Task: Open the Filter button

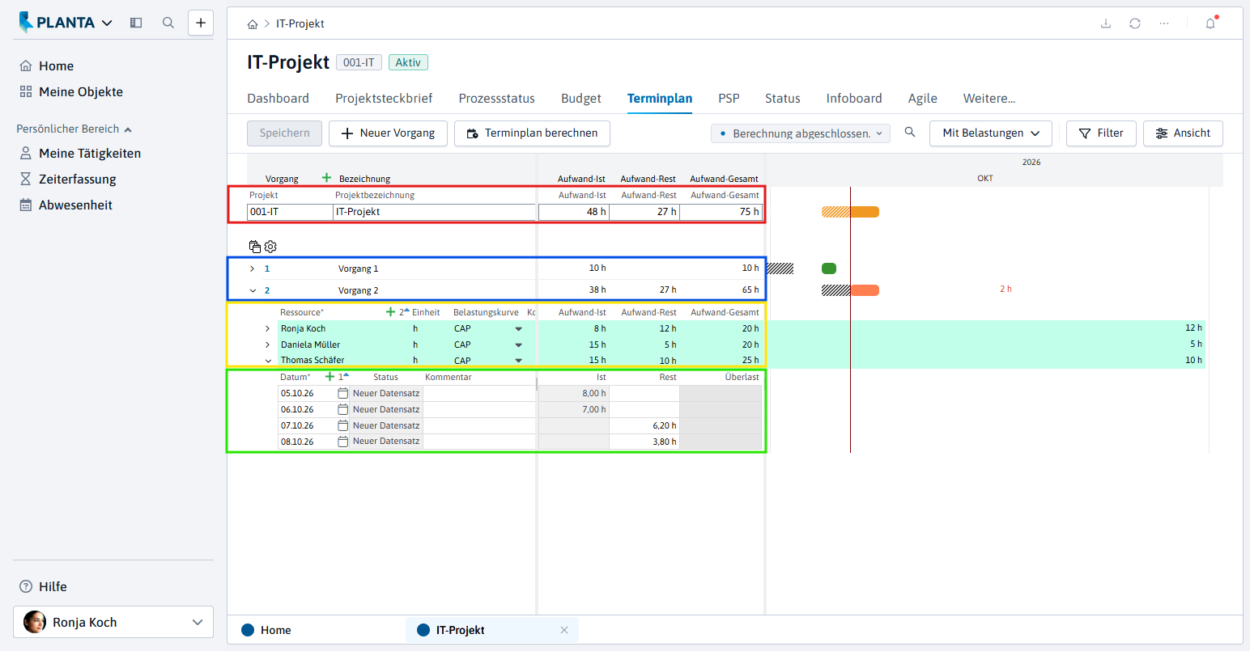Action: coord(1101,133)
